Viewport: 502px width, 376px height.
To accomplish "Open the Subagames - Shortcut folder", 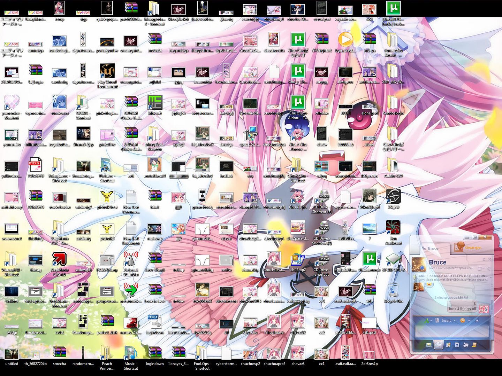I will coord(59,165).
